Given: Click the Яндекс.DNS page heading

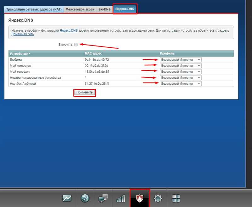Looking at the screenshot, I should tap(21, 20).
